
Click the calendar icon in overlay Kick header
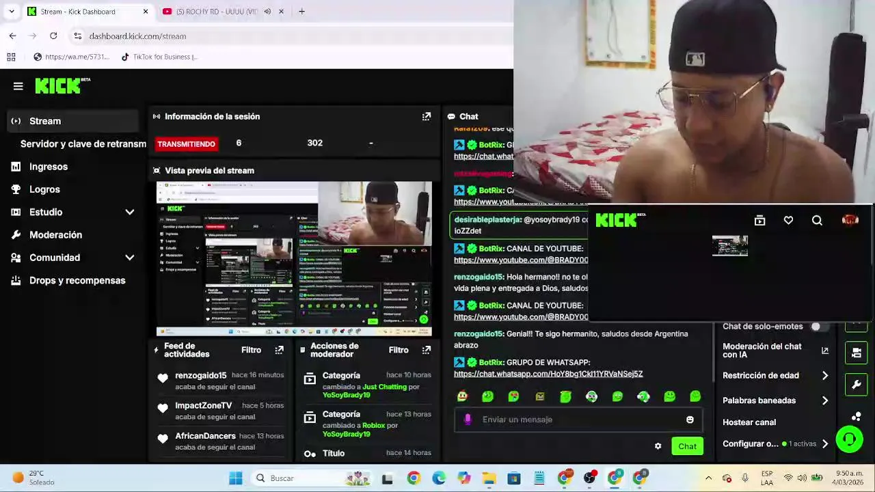759,220
